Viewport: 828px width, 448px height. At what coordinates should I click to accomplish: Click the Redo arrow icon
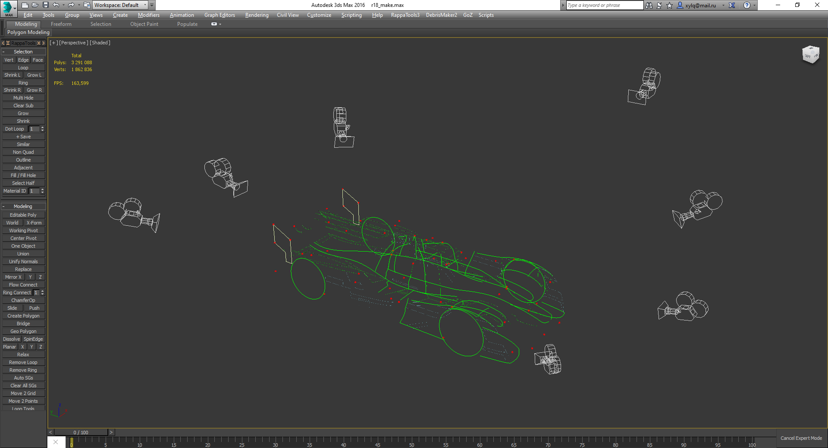click(x=71, y=5)
